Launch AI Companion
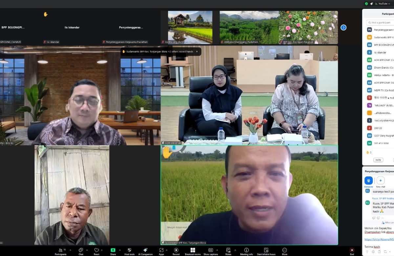Image resolution: width=394 pixels, height=256 pixels. coord(145,250)
